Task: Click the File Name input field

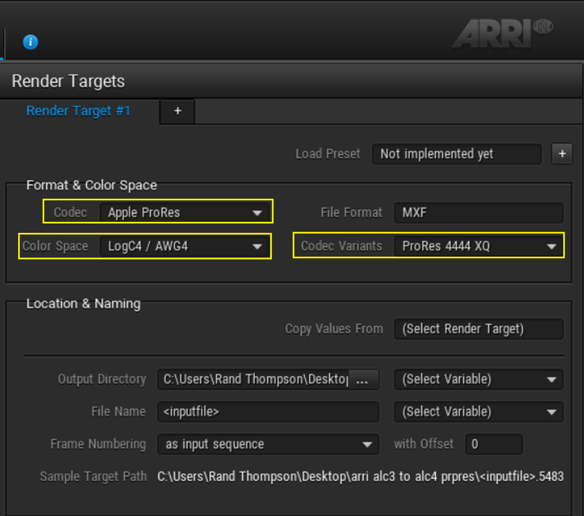Action: tap(268, 412)
